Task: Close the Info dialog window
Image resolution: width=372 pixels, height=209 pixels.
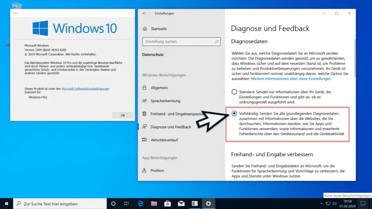Action: (130, 13)
